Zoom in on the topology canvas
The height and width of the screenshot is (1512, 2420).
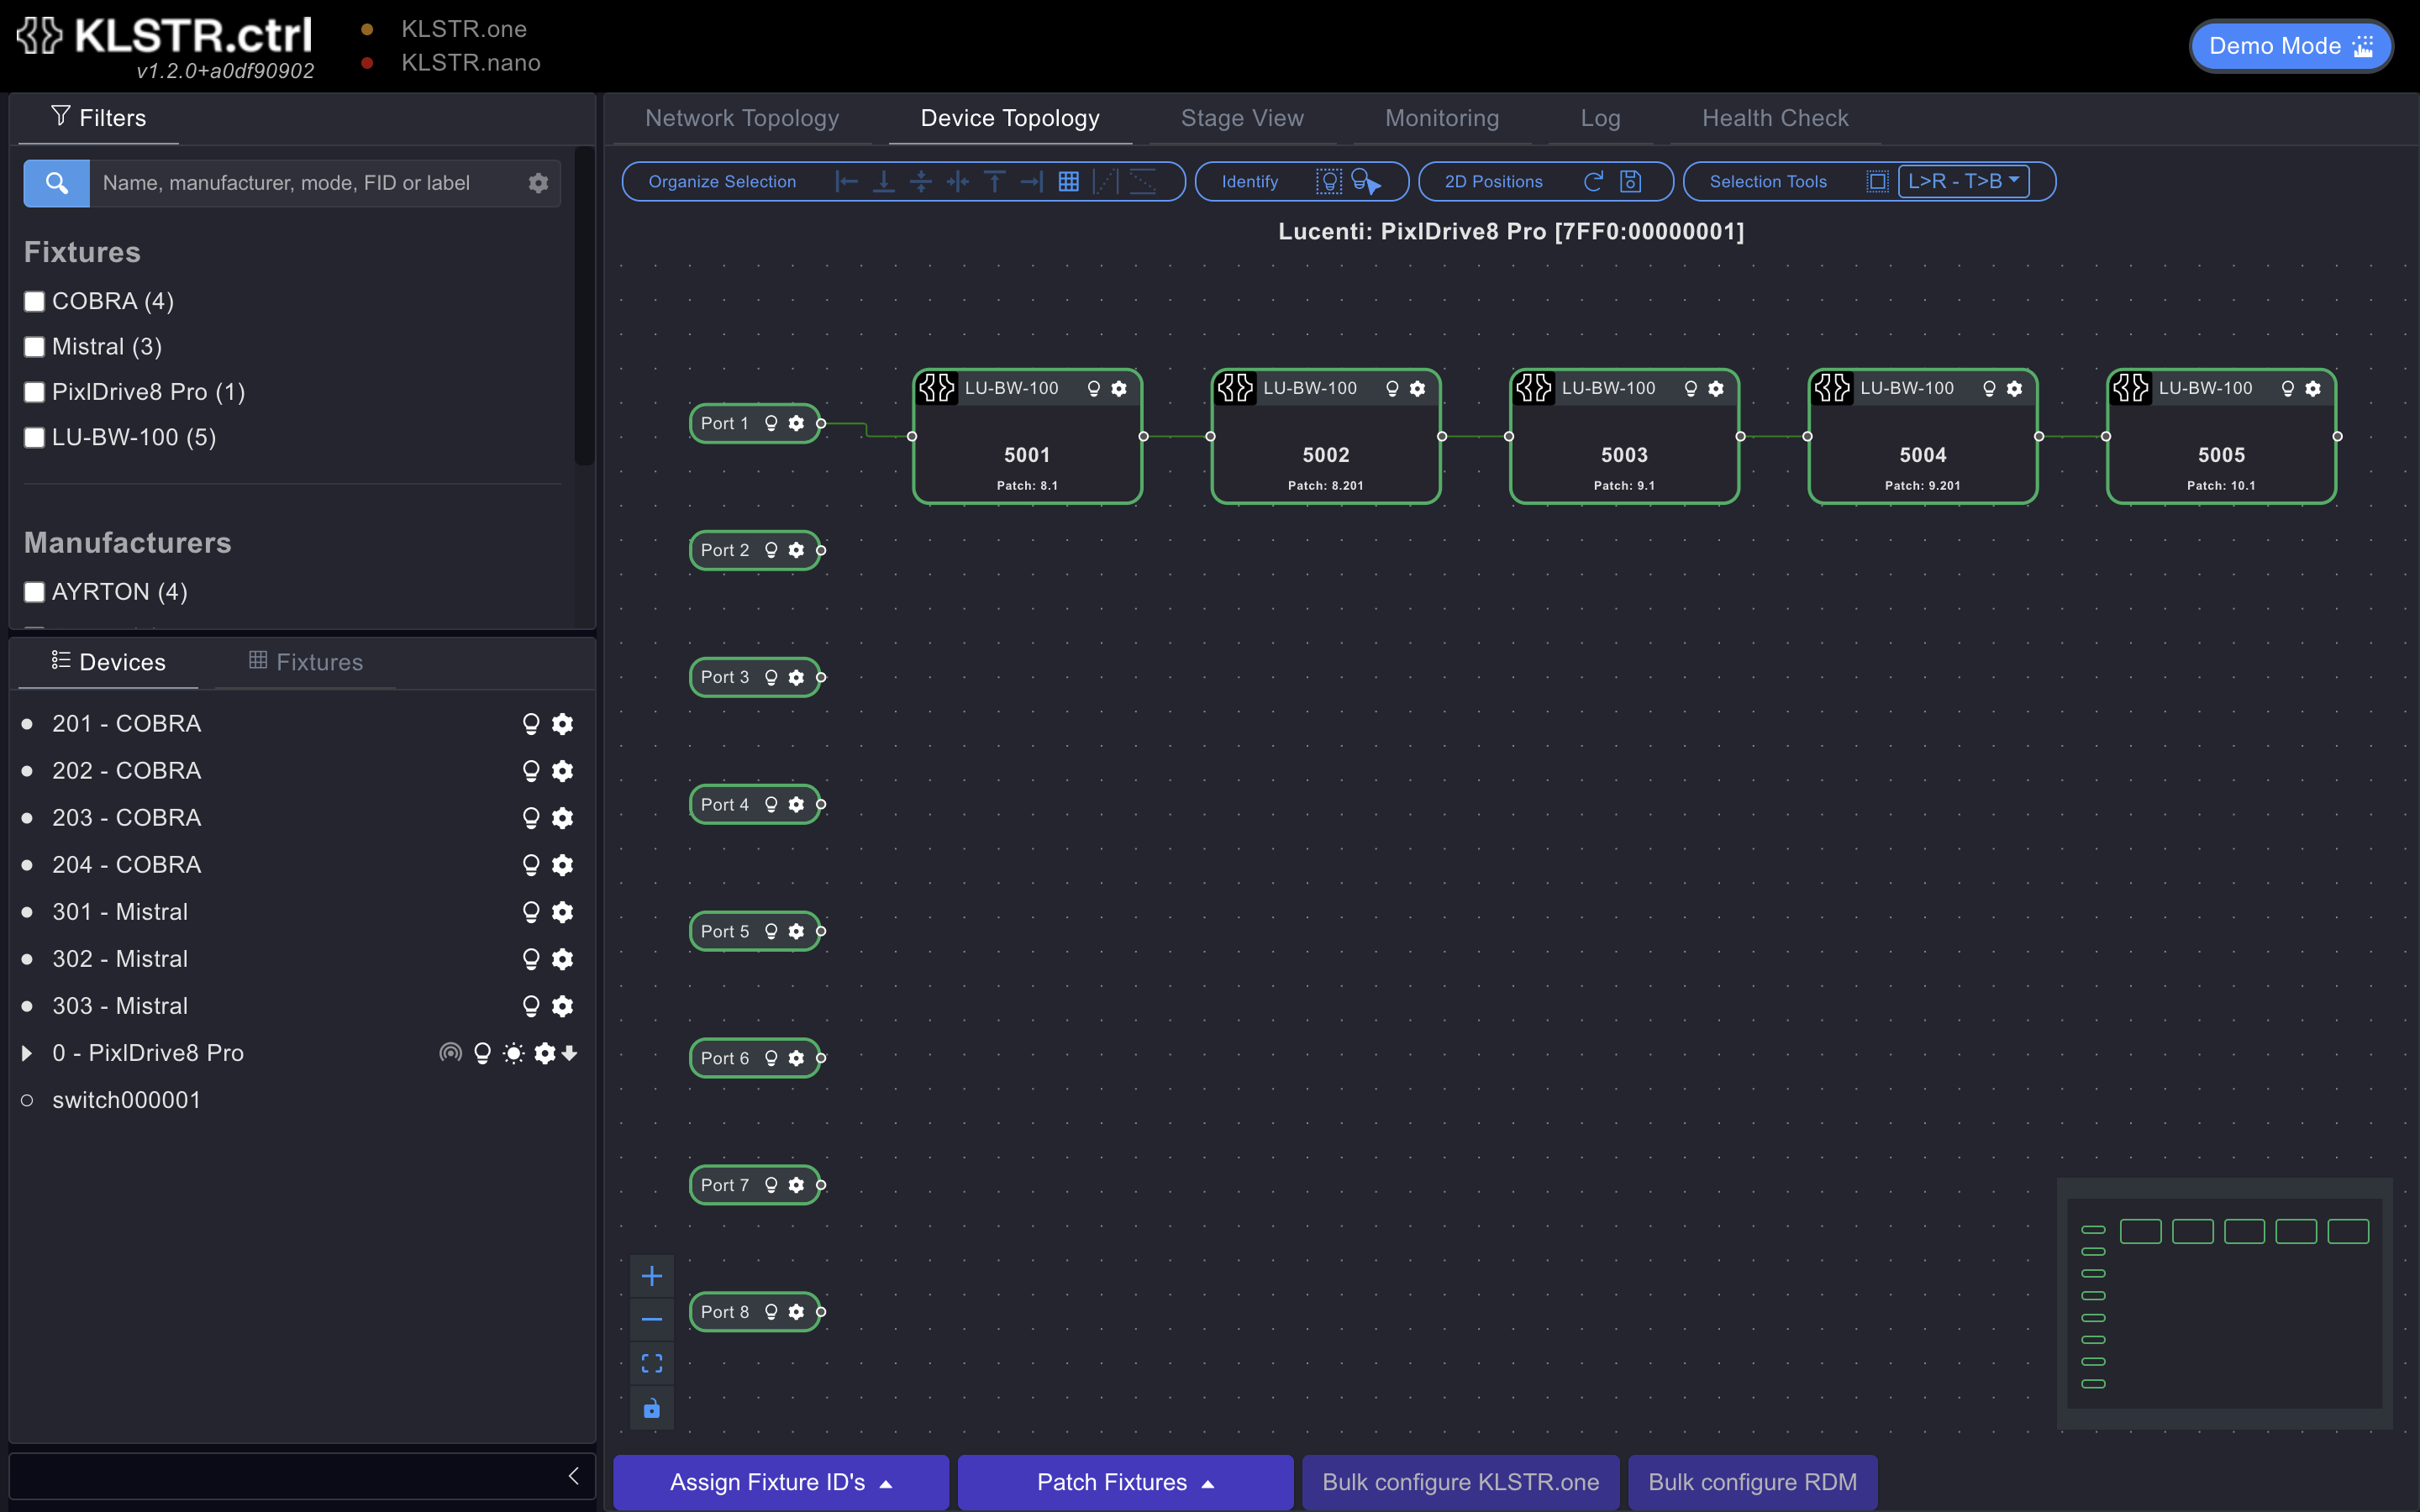point(652,1276)
